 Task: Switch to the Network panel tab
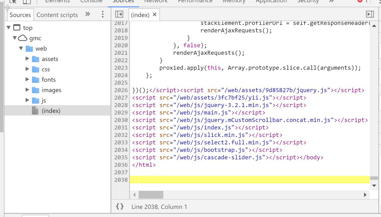156,1
